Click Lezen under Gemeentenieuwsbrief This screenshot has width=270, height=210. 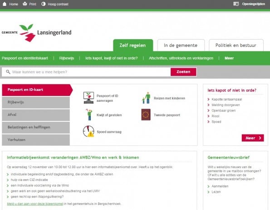[x=216, y=192]
